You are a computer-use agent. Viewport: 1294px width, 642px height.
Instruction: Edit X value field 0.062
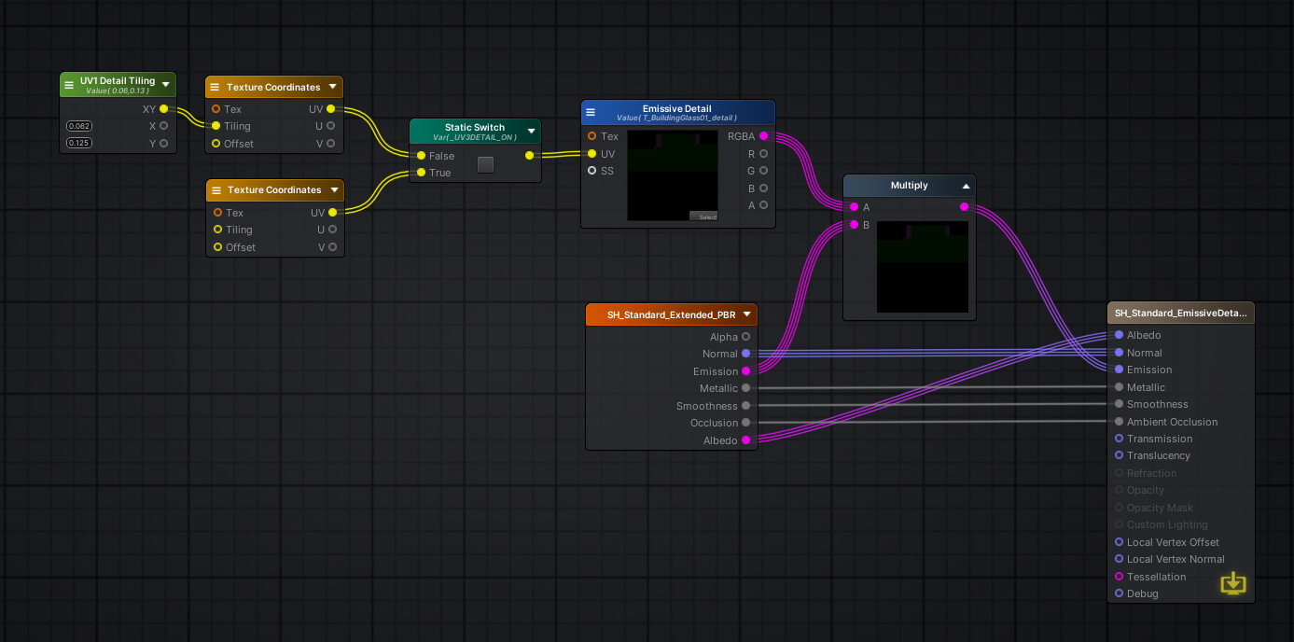79,126
